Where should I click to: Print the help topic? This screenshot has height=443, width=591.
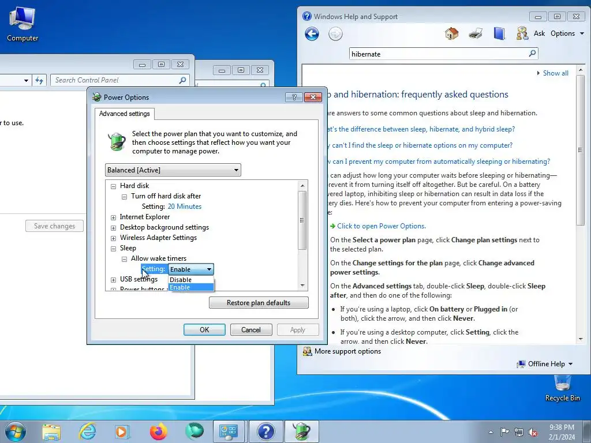pos(476,33)
